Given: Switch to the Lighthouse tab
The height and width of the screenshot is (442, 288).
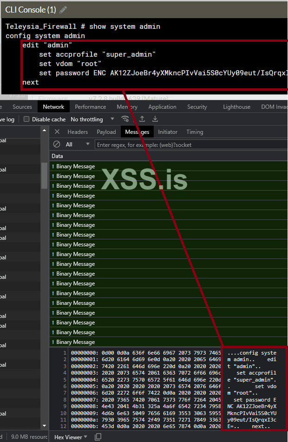Looking at the screenshot, I should (x=237, y=107).
